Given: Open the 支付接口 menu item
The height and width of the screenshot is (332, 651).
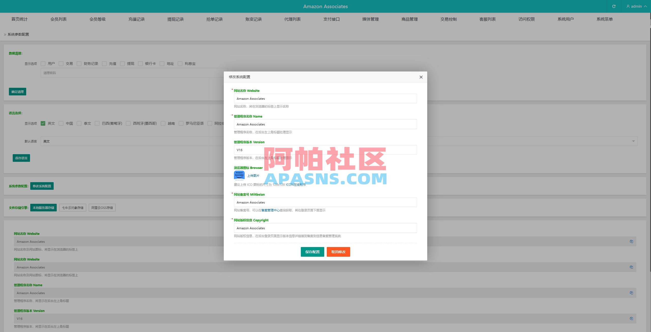Looking at the screenshot, I should 331,19.
